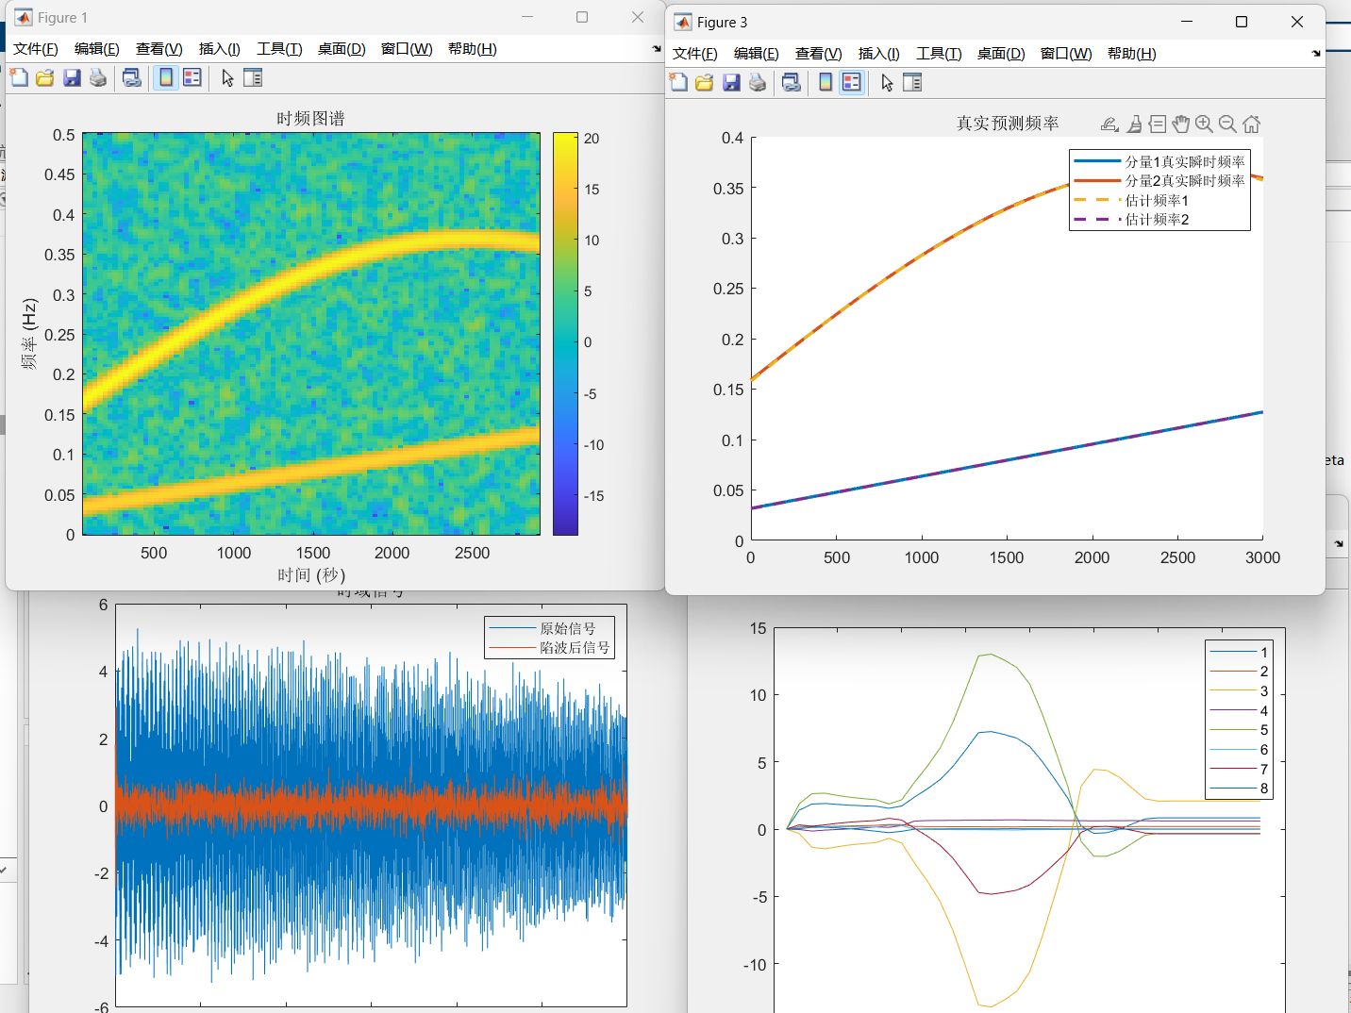The image size is (1351, 1013).
Task: Click Link Plot icon in Figure 1 toolbar
Action: [132, 78]
